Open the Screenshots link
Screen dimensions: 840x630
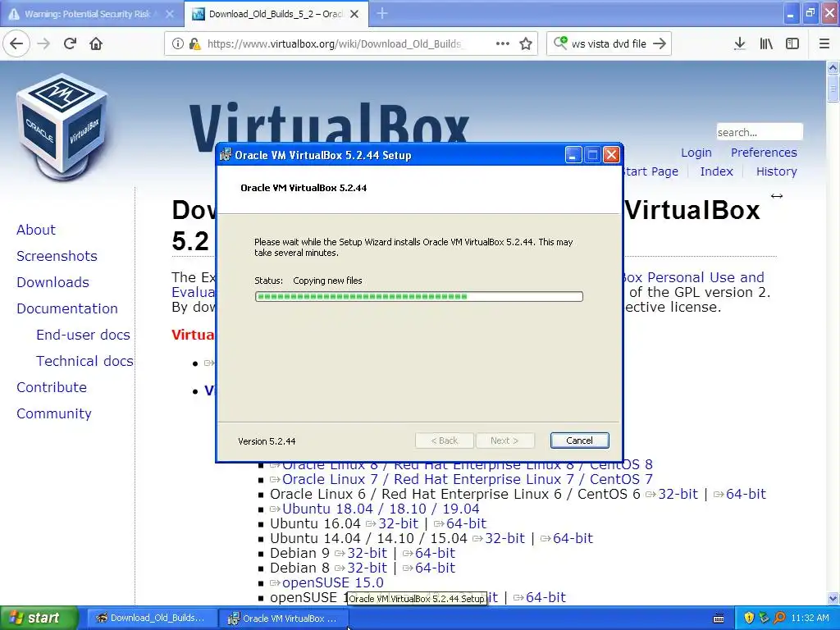[x=57, y=256]
